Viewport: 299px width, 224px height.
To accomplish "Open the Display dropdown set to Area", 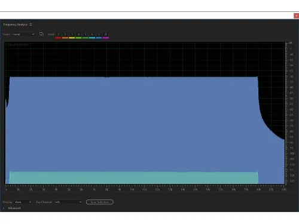I will [x=23, y=202].
